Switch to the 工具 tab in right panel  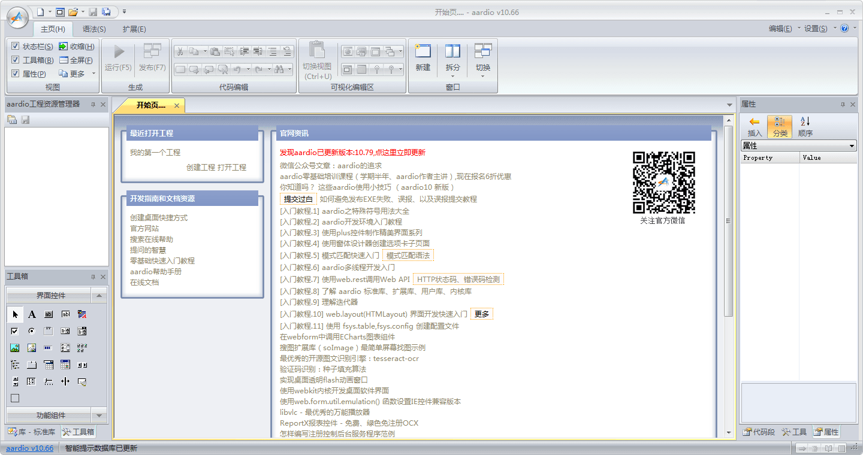[795, 432]
